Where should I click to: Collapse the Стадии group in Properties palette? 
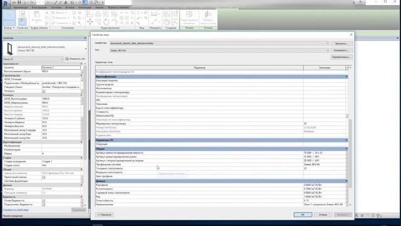coord(81,158)
